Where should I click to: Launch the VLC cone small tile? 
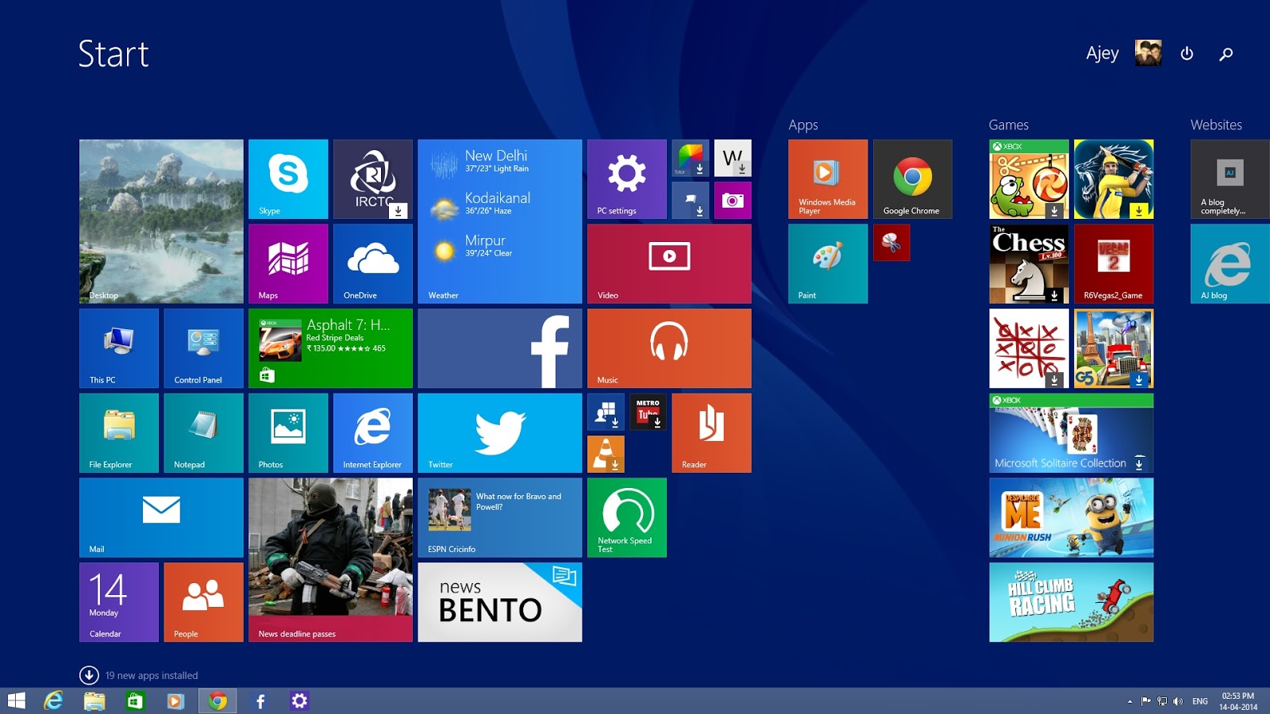point(606,454)
